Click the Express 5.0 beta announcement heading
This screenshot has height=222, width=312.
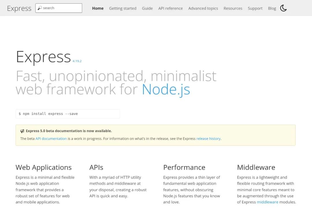69,131
